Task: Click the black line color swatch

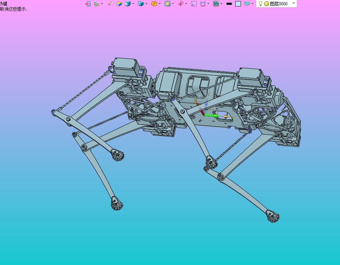Action: coord(229,4)
